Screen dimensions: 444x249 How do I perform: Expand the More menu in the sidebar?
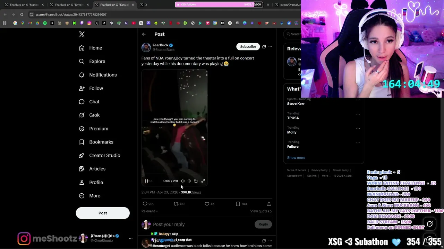point(89,196)
